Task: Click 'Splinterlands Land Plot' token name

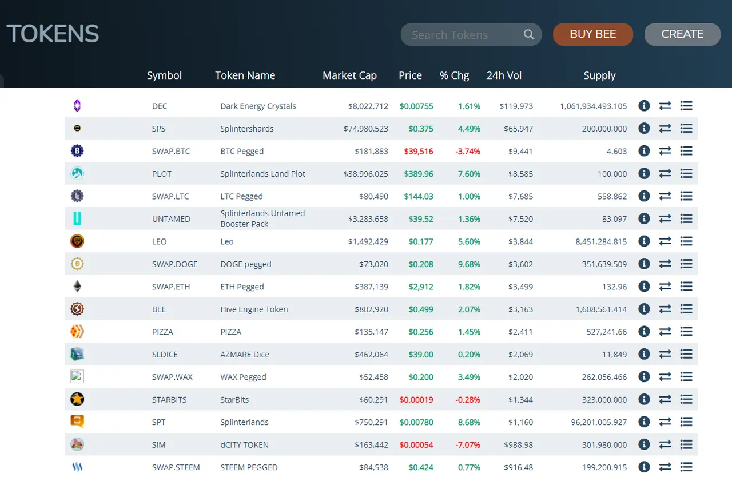Action: pos(263,174)
